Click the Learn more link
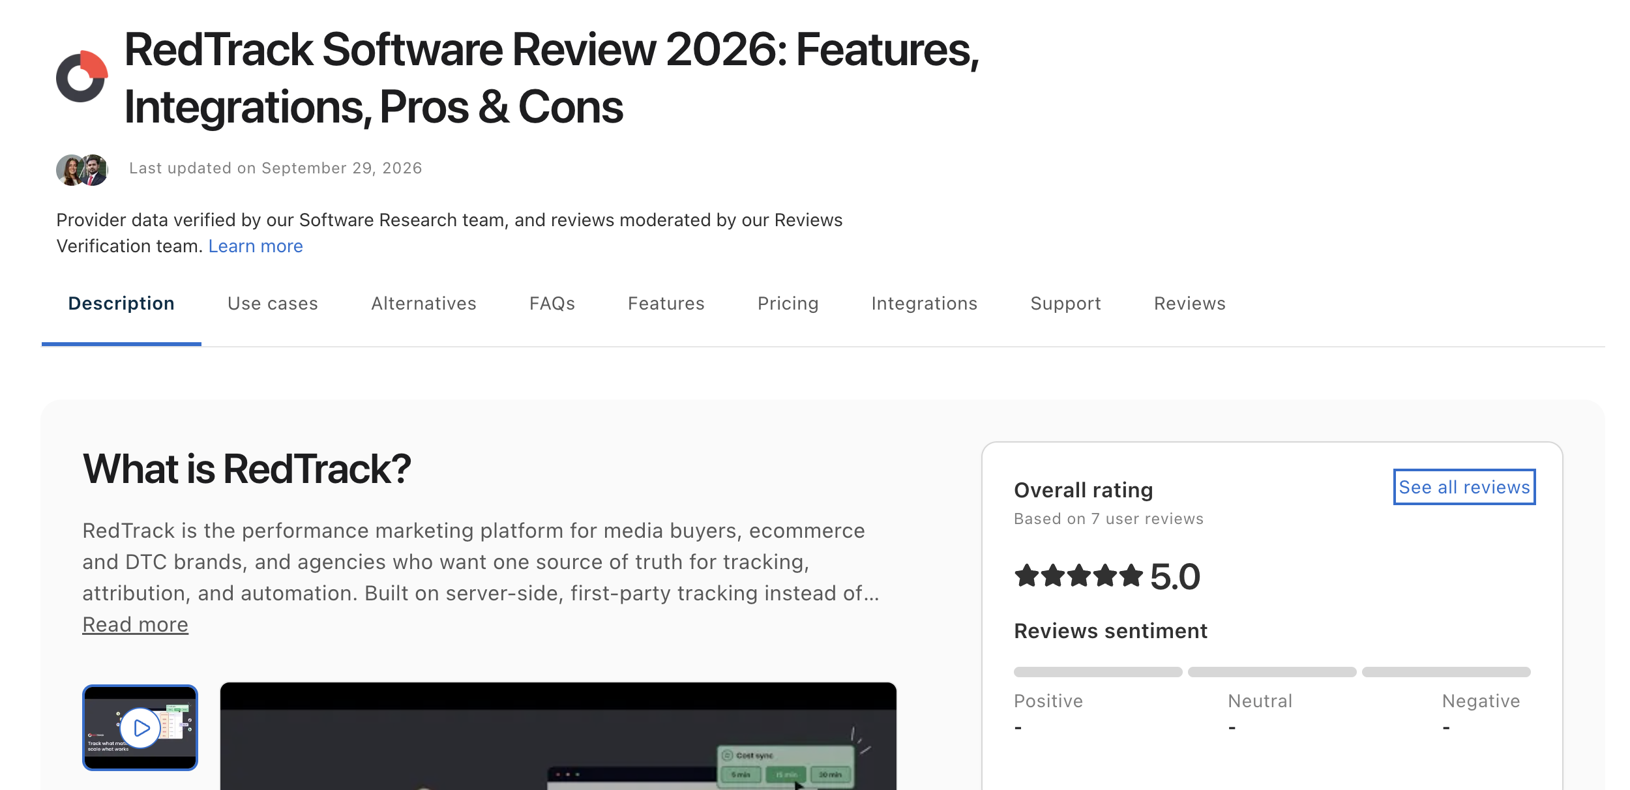Screen dimensions: 1630x790 pyautogui.click(x=256, y=246)
